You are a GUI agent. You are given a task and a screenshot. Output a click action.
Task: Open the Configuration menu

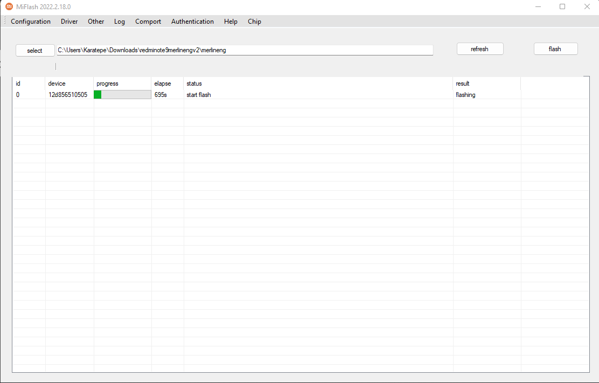coord(31,22)
